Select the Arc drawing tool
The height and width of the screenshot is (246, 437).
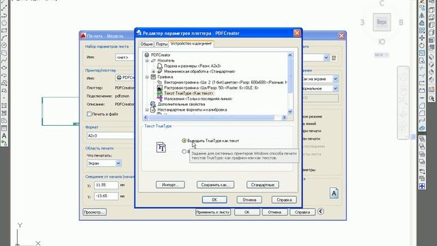4,38
